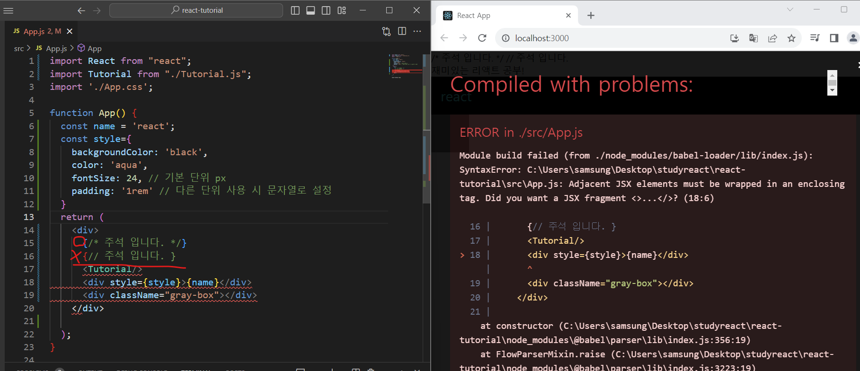Click error line 18 marked in browser overlay
This screenshot has width=860, height=371.
click(574, 255)
